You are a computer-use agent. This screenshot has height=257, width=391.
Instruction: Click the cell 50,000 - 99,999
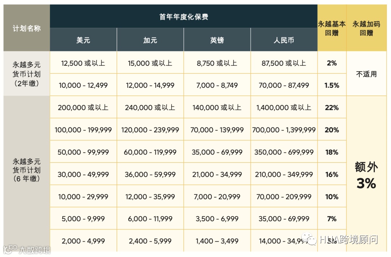83,152
